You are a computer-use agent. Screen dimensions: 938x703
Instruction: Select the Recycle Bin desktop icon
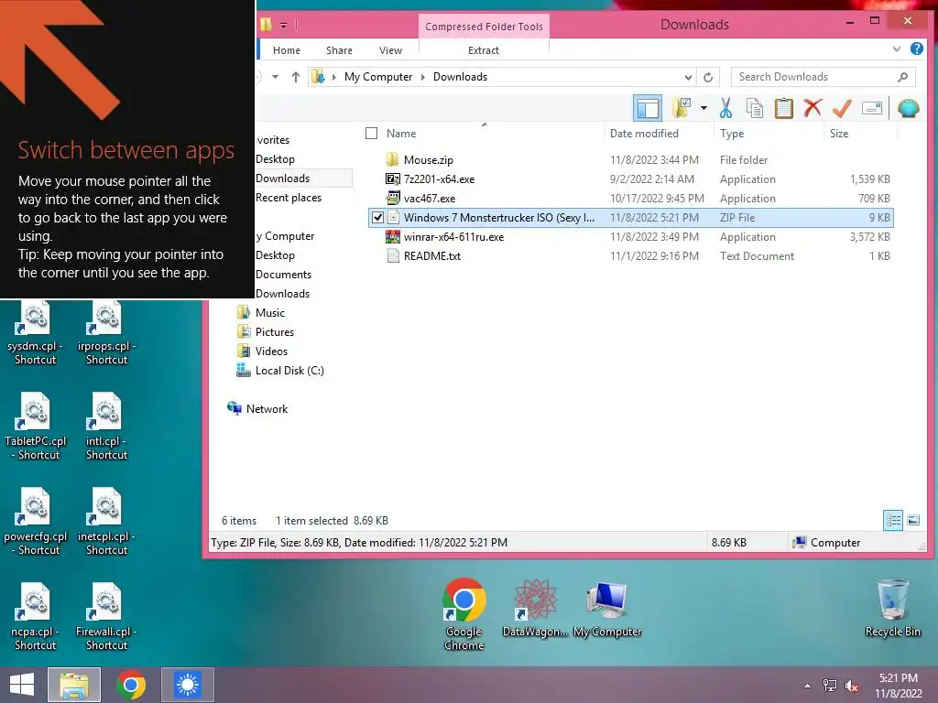click(892, 608)
